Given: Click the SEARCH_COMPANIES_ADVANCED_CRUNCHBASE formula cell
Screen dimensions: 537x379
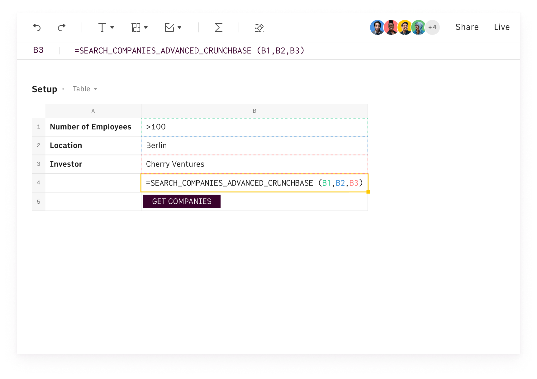Looking at the screenshot, I should tap(254, 183).
